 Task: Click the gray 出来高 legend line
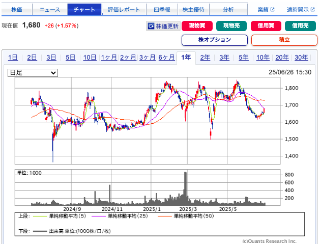pos(40,231)
